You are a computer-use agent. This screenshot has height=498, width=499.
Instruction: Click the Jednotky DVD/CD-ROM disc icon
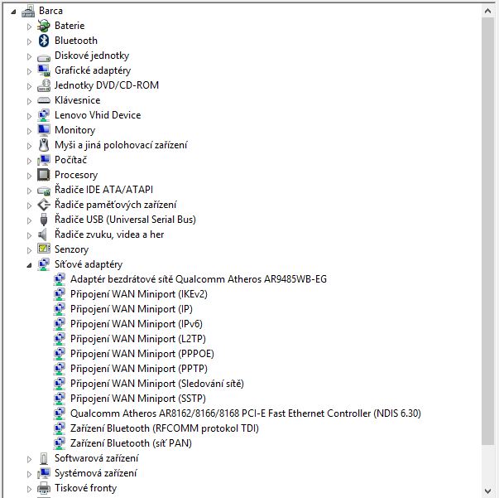tap(44, 85)
